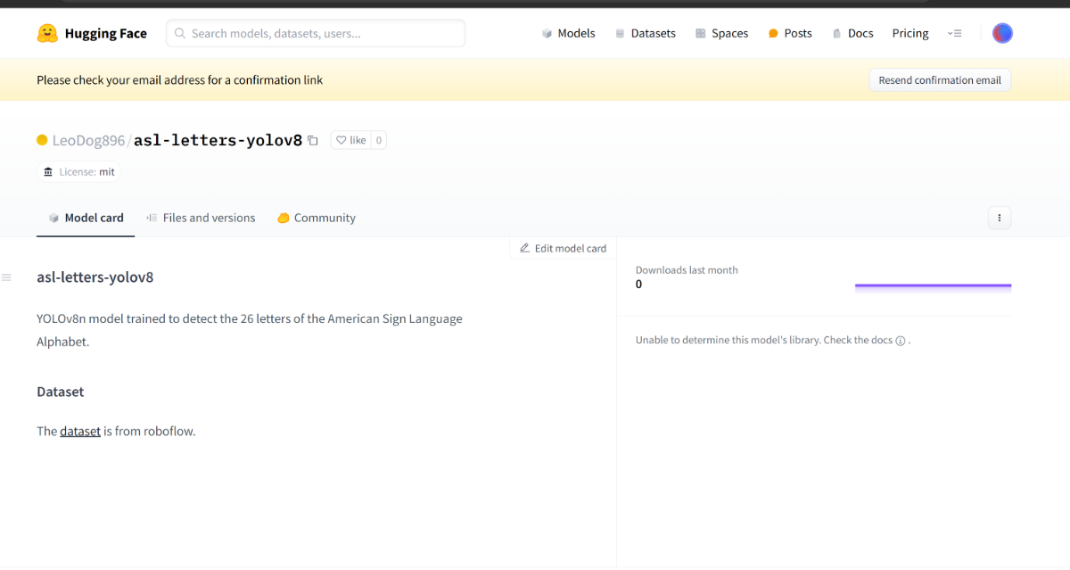Expand the additional navigation menu
The height and width of the screenshot is (570, 1070).
(x=955, y=33)
